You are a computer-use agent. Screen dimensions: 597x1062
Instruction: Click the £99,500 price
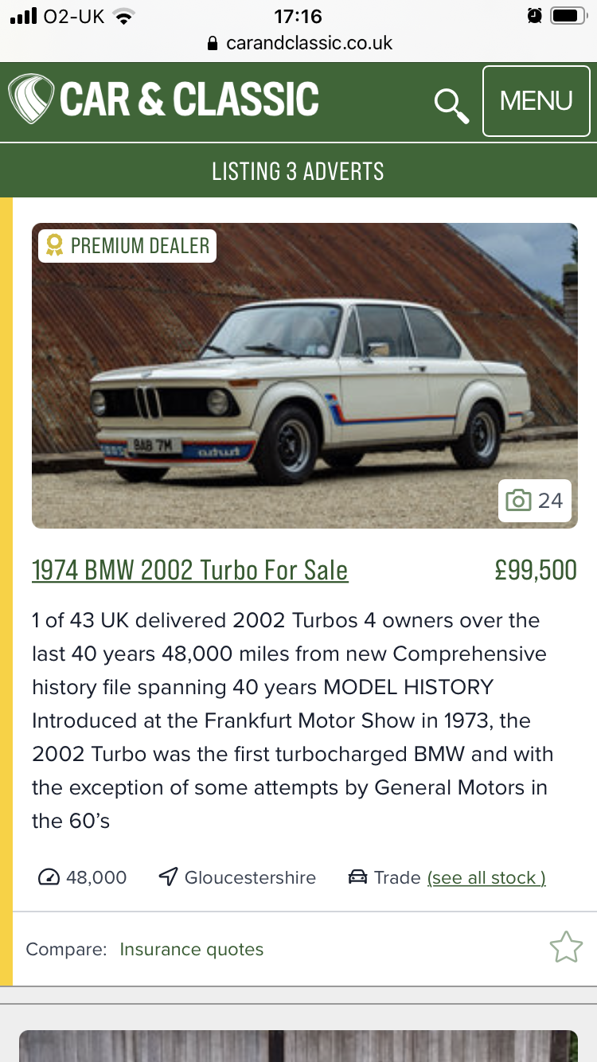point(535,570)
